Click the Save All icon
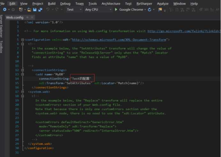Viewport: 221px width, 157px height. click(40, 10)
